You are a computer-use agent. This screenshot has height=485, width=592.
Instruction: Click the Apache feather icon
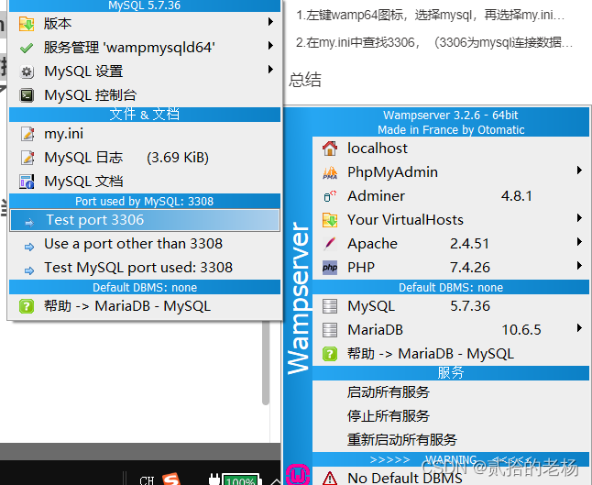point(330,244)
